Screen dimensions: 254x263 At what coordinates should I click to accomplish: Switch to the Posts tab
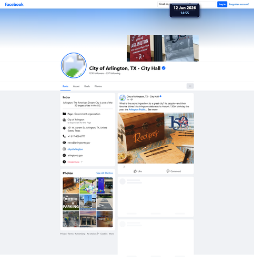pos(65,86)
